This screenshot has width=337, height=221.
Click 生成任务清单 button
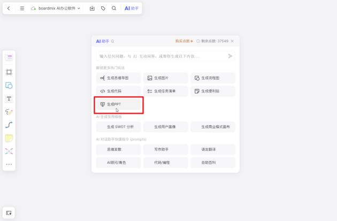pos(165,91)
